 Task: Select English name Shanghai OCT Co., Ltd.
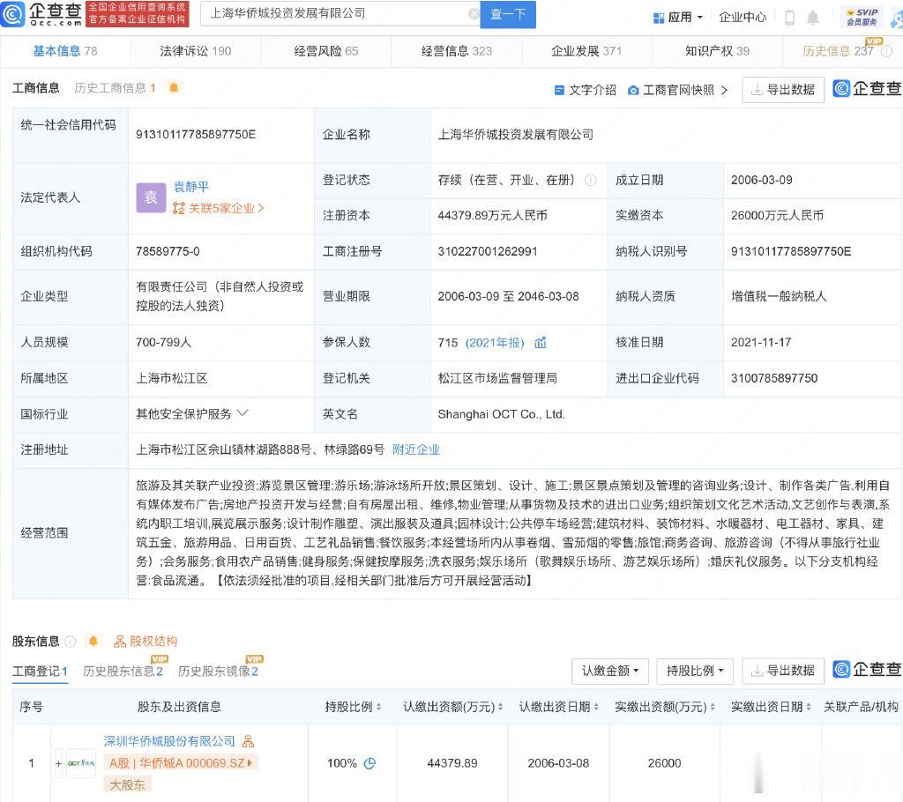pos(501,414)
